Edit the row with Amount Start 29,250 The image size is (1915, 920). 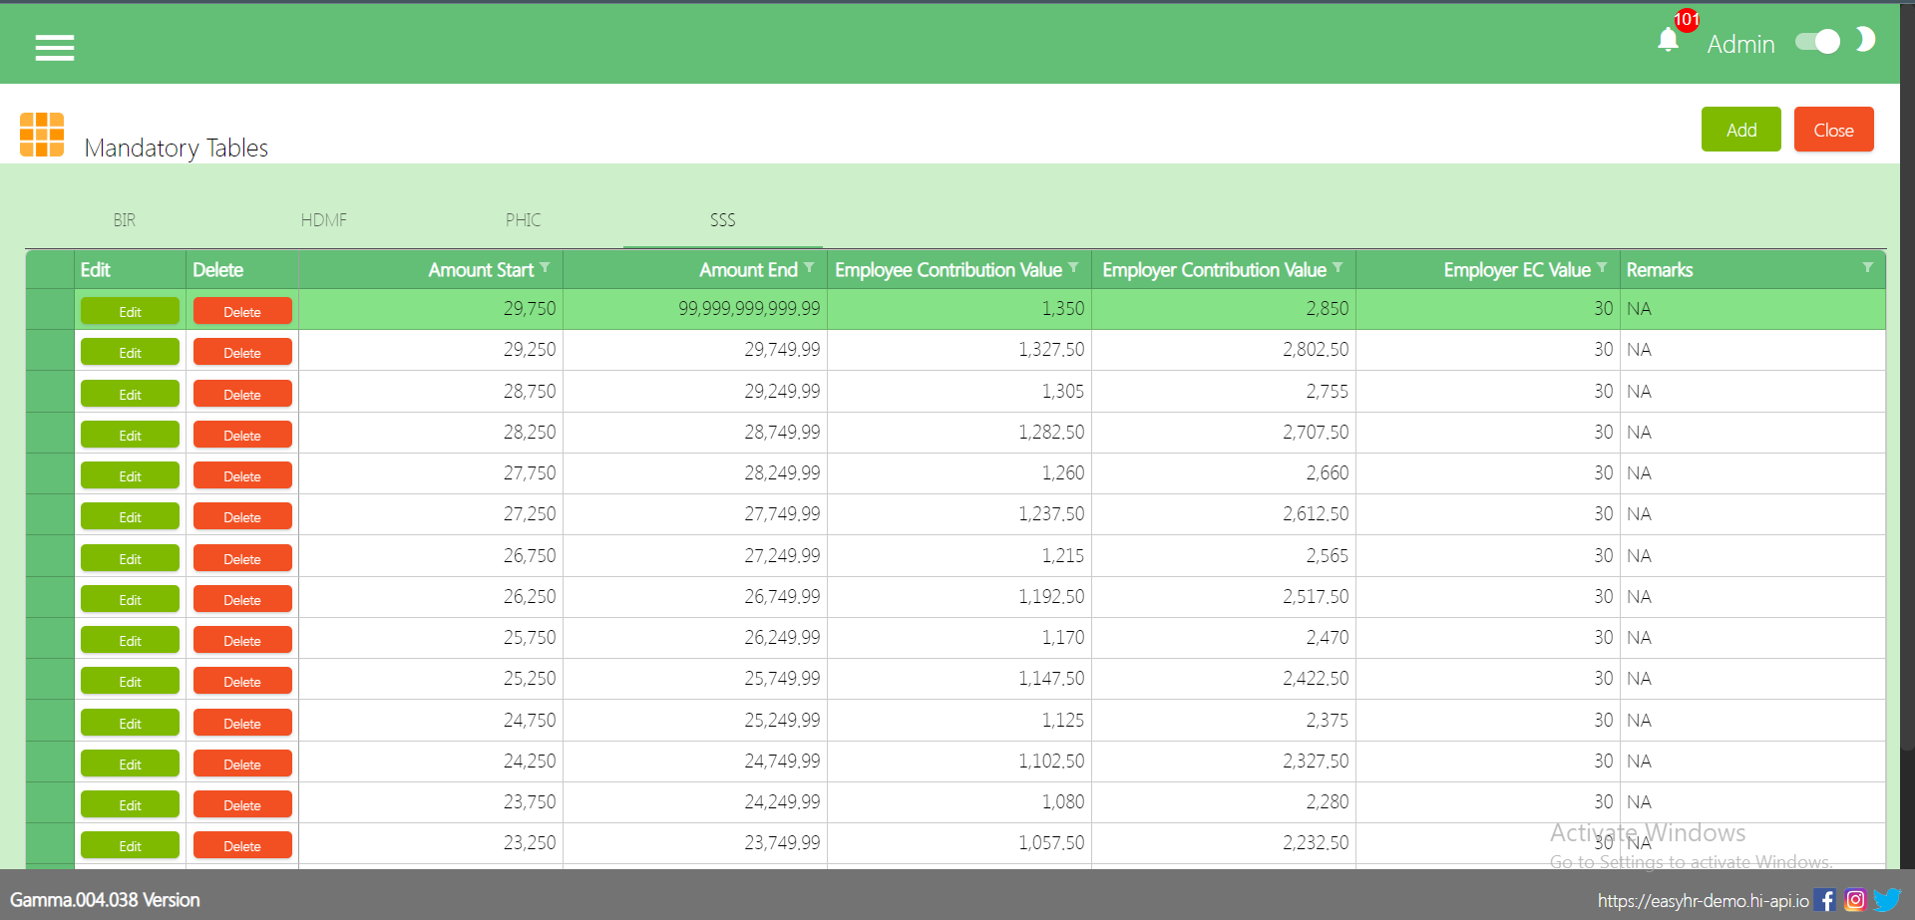130,352
